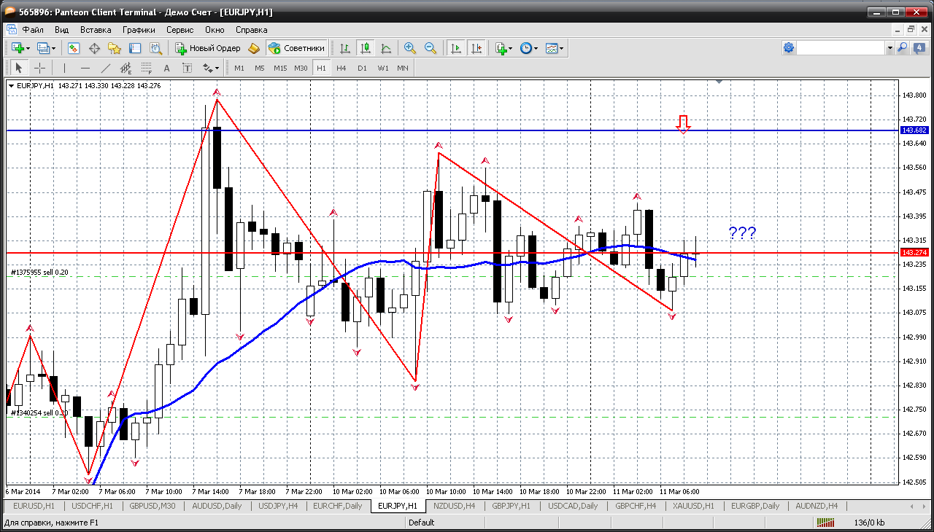This screenshot has height=532, width=934.
Task: Open the Справка menu
Action: [x=252, y=30]
